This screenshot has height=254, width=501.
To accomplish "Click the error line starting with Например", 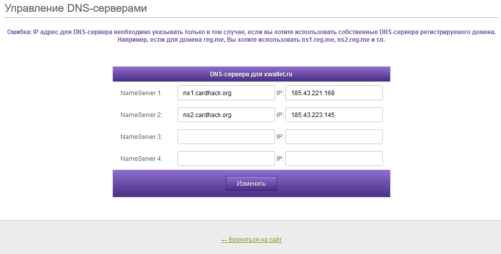I will click(x=251, y=40).
